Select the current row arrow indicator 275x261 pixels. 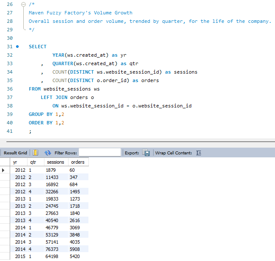[x=3, y=170]
